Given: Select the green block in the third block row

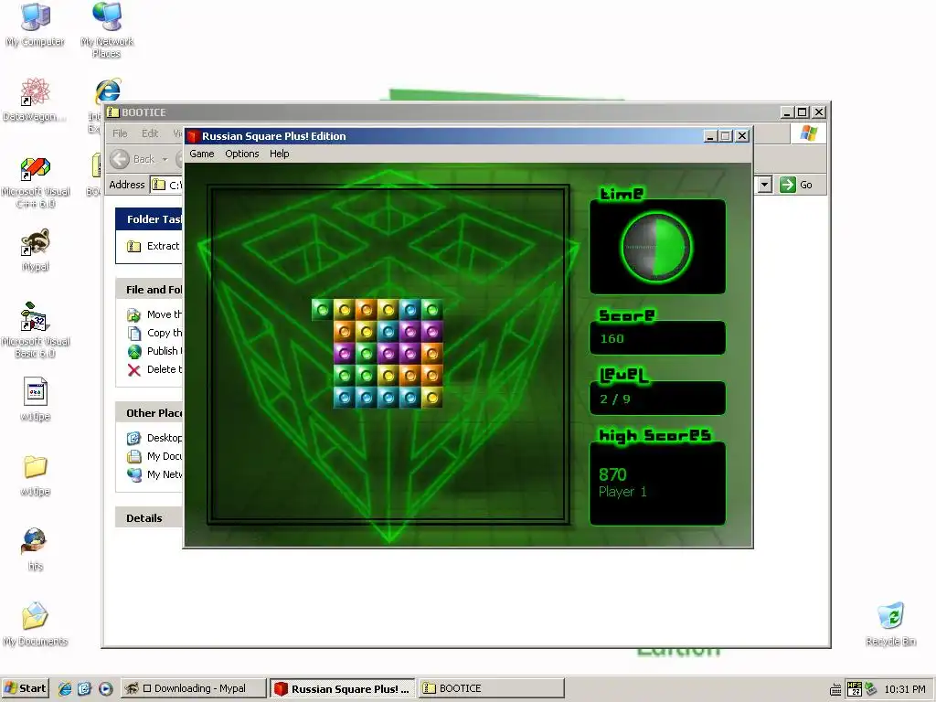Looking at the screenshot, I should [366, 354].
